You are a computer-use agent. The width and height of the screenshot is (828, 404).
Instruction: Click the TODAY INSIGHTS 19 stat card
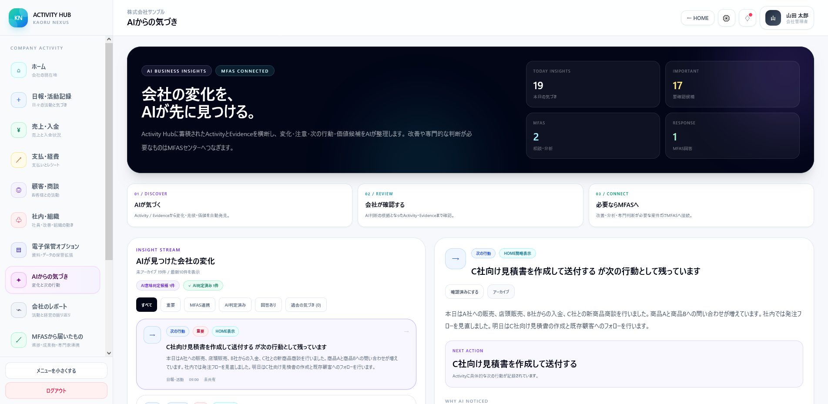tap(593, 84)
